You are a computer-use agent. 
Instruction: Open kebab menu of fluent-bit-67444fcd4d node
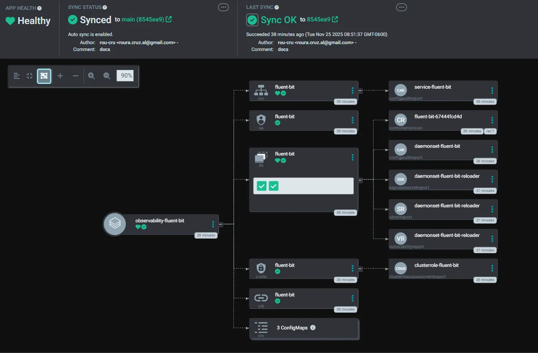pos(492,120)
